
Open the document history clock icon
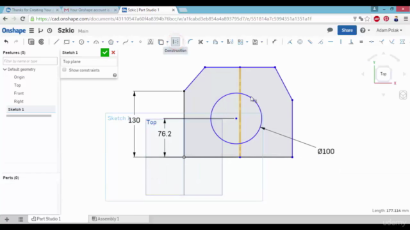coord(49,31)
